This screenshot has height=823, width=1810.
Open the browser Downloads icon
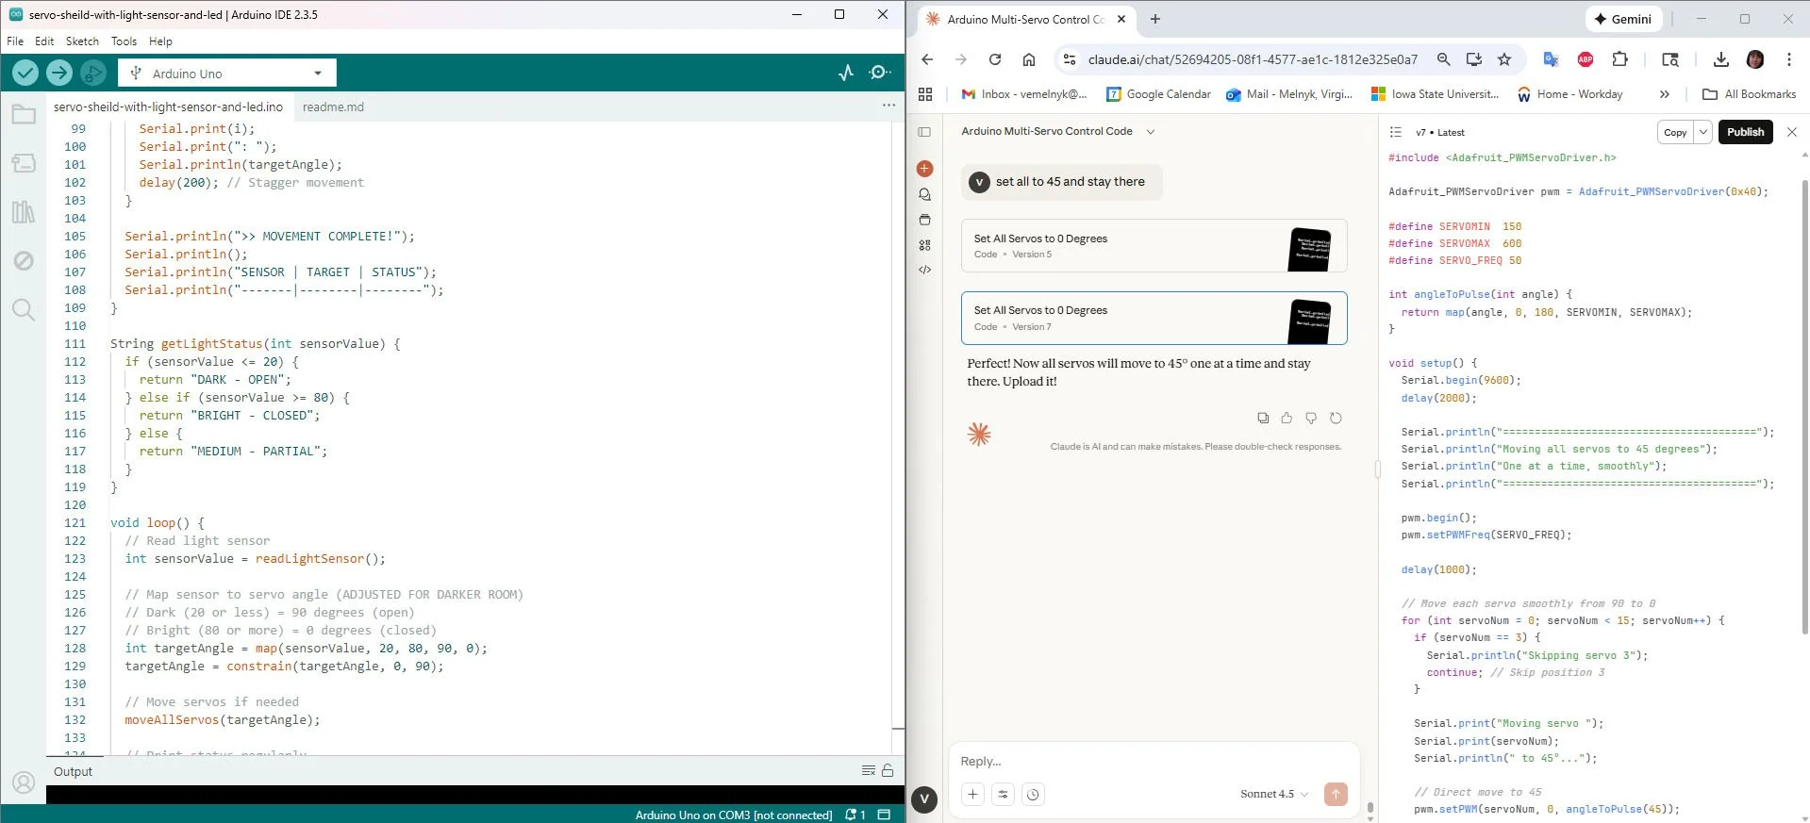click(x=1721, y=59)
